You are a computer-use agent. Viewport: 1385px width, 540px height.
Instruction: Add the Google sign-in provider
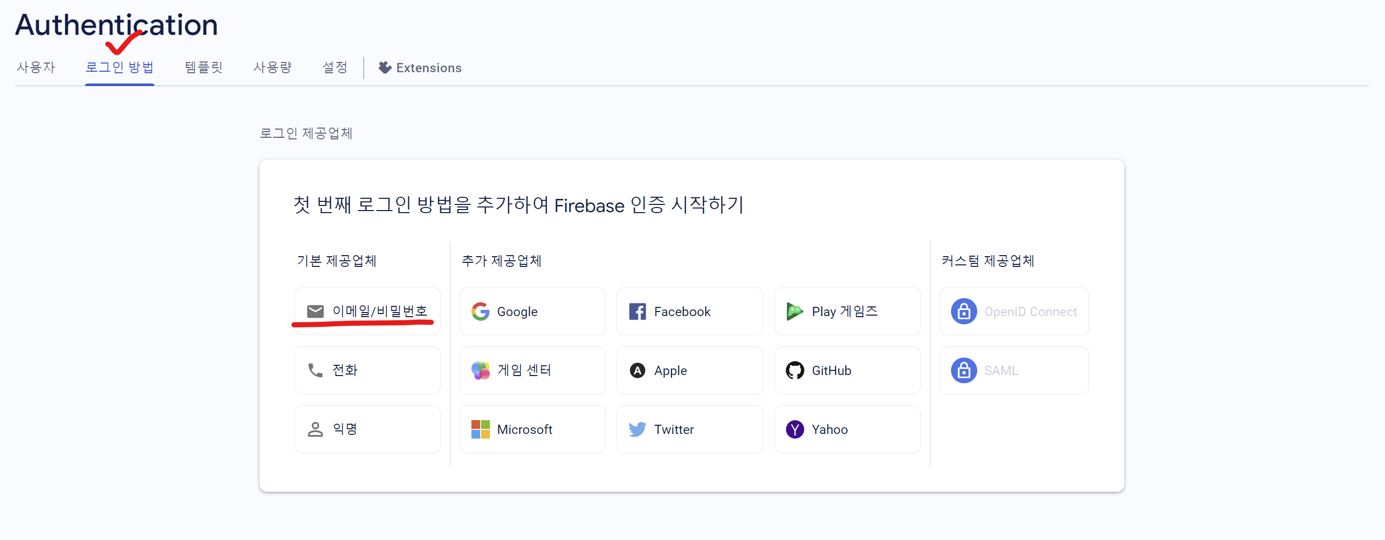[532, 311]
